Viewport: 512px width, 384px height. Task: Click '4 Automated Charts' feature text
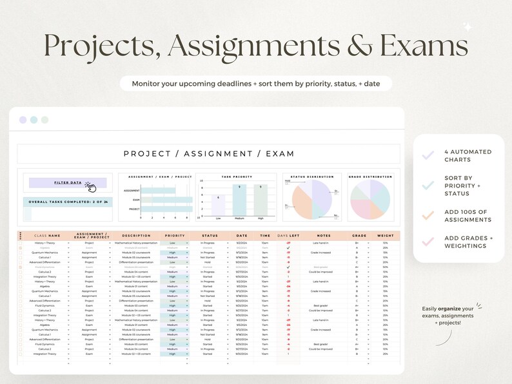pos(468,156)
